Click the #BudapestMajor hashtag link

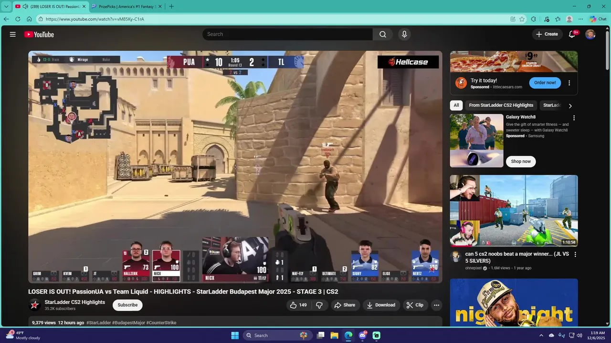coord(128,323)
